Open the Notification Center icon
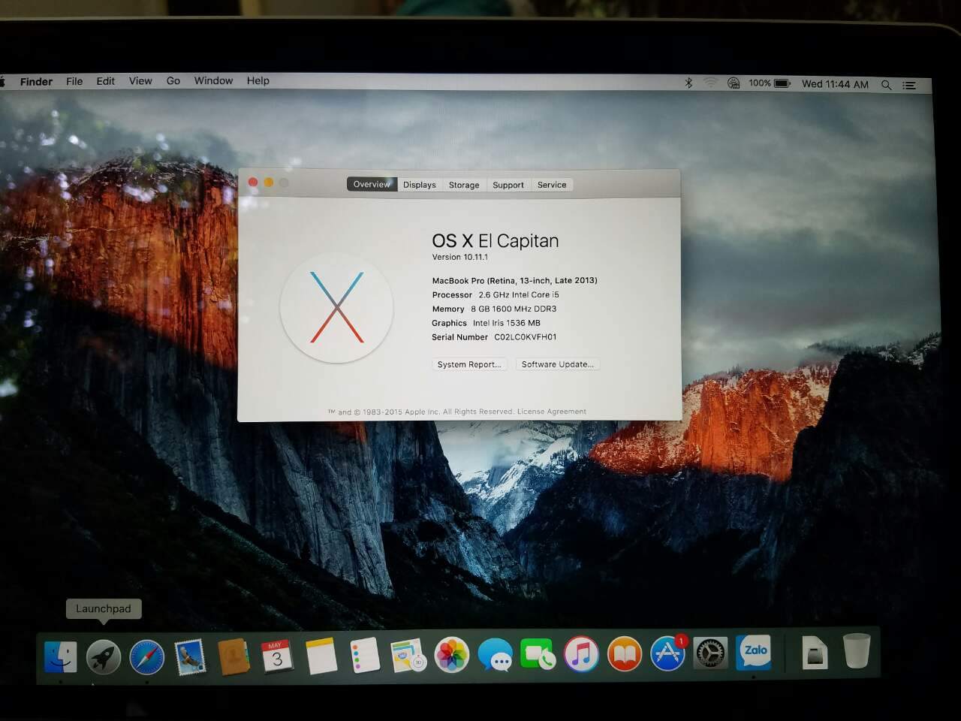Screen dimensions: 961x721 tap(909, 85)
